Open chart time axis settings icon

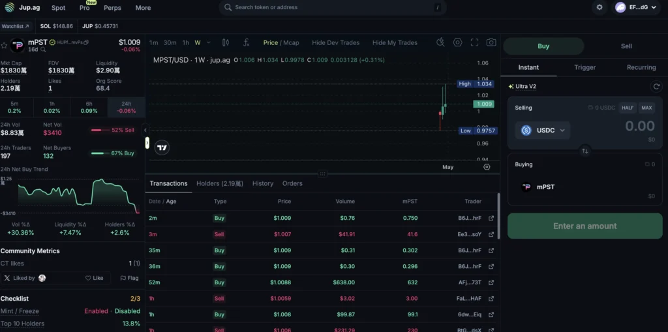coord(487,167)
